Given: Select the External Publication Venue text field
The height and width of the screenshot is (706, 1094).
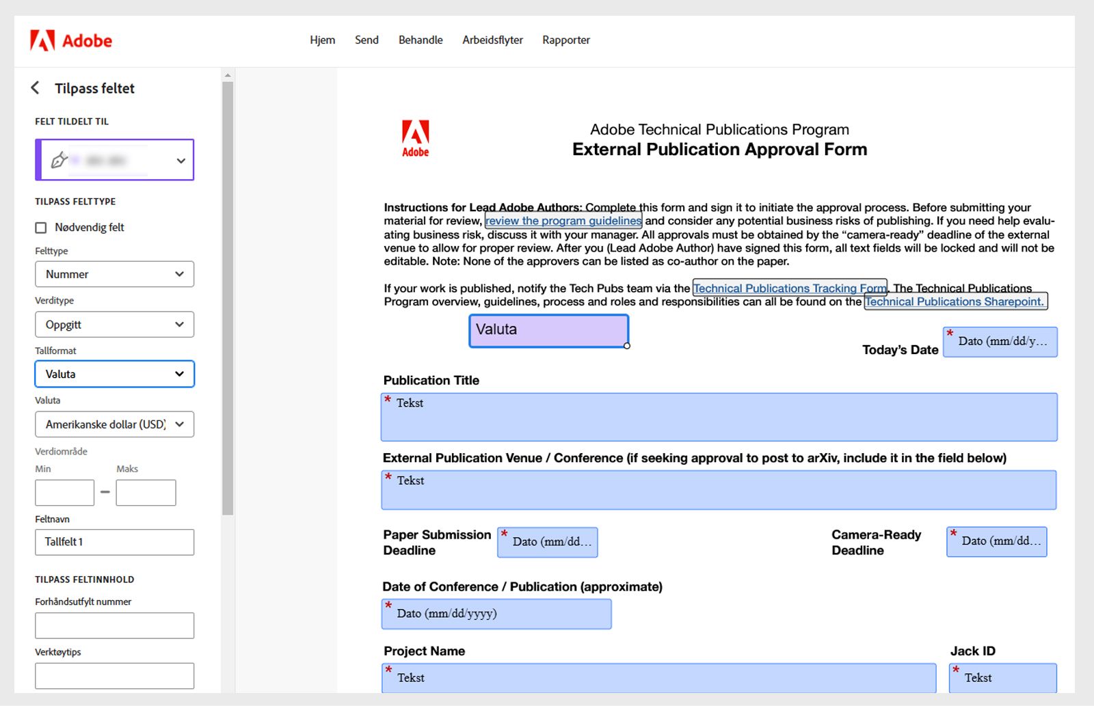Looking at the screenshot, I should (x=719, y=490).
